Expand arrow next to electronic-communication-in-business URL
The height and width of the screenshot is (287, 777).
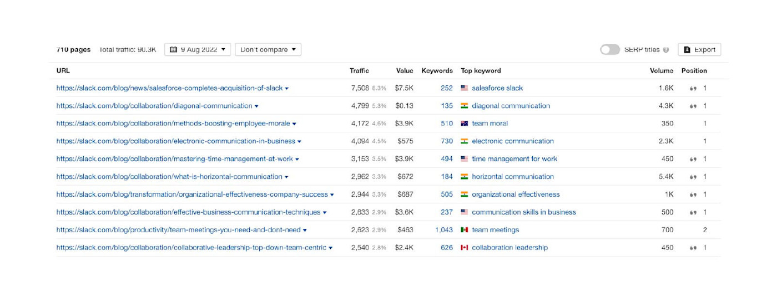[x=300, y=142]
